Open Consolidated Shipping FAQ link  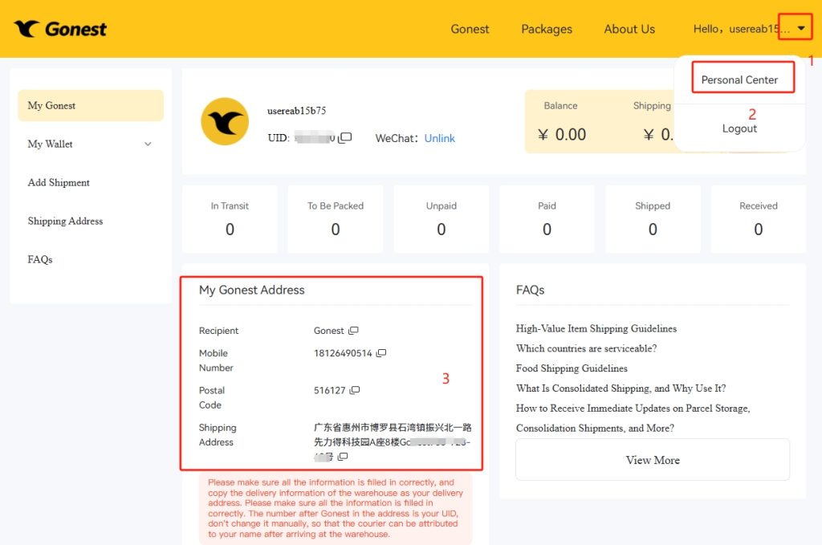pos(621,388)
